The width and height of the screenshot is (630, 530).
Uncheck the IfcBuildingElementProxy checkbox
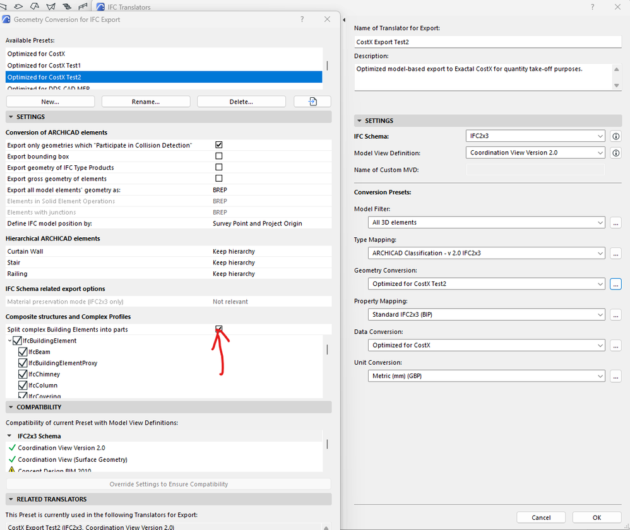pos(23,363)
